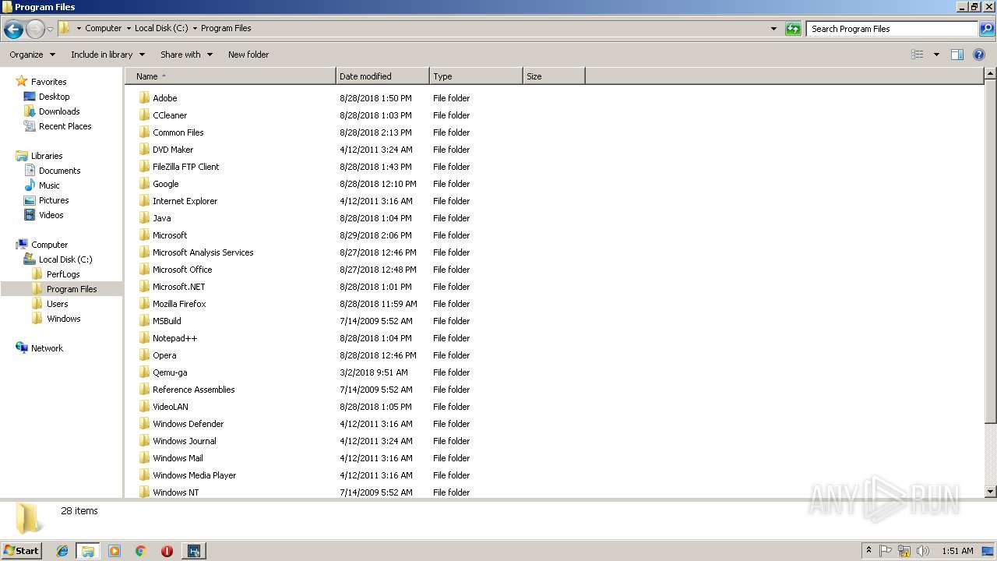Viewport: 997px width, 561px height.
Task: Select Windows folder in the tree
Action: 63,319
